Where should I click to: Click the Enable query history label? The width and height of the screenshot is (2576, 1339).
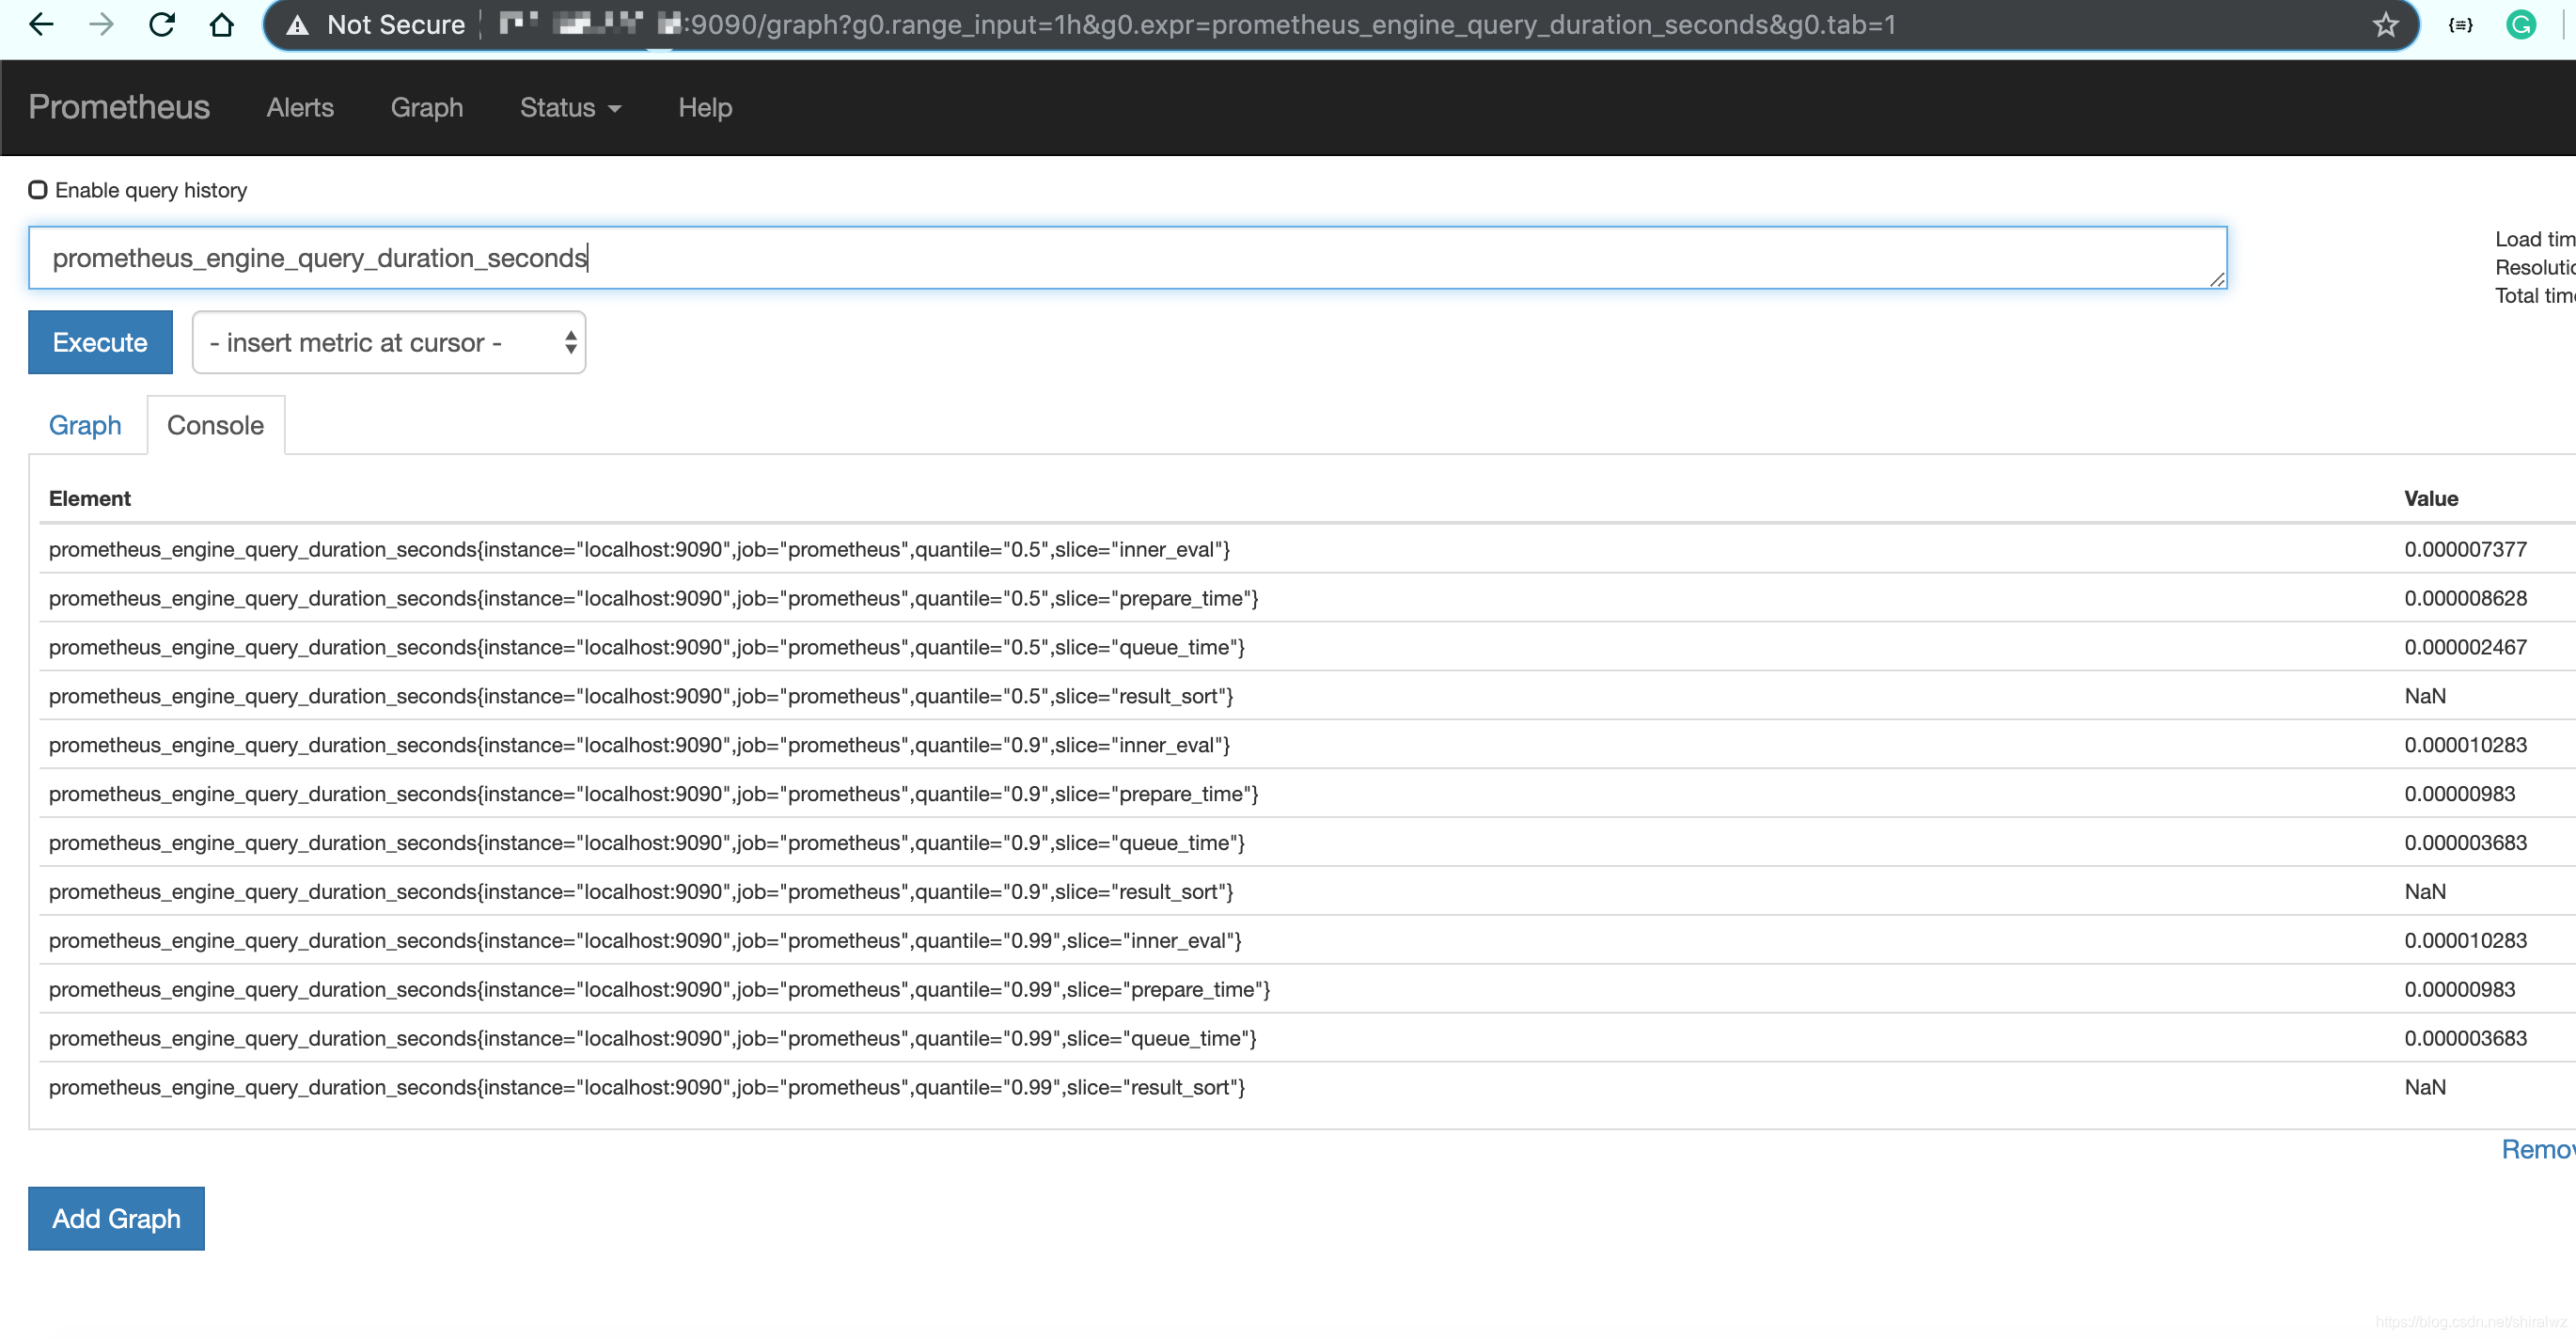(151, 190)
